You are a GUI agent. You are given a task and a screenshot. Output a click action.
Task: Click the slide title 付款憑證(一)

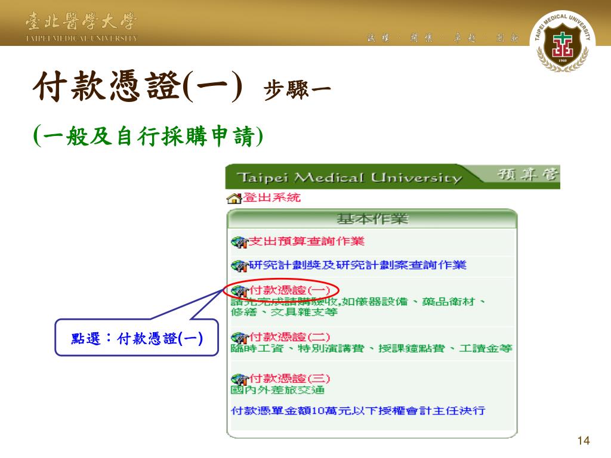(x=138, y=86)
